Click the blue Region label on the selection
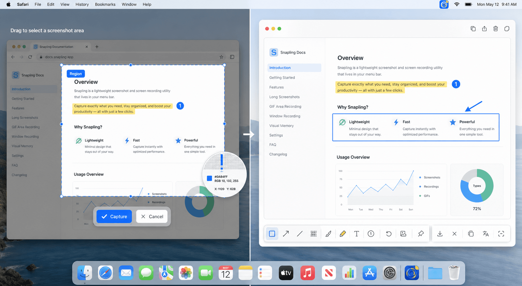The height and width of the screenshot is (286, 522). point(76,74)
